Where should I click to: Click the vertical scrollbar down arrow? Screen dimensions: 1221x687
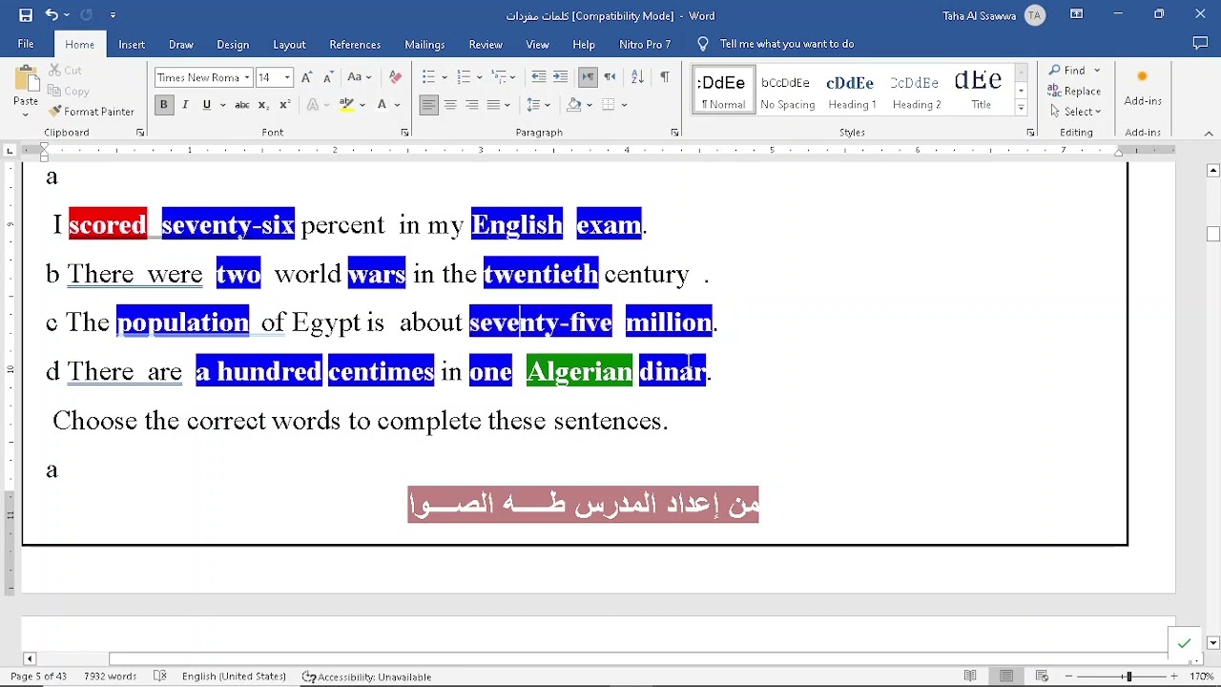click(x=1213, y=643)
